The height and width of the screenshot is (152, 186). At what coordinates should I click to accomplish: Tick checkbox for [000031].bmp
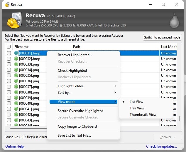[x=9, y=53]
